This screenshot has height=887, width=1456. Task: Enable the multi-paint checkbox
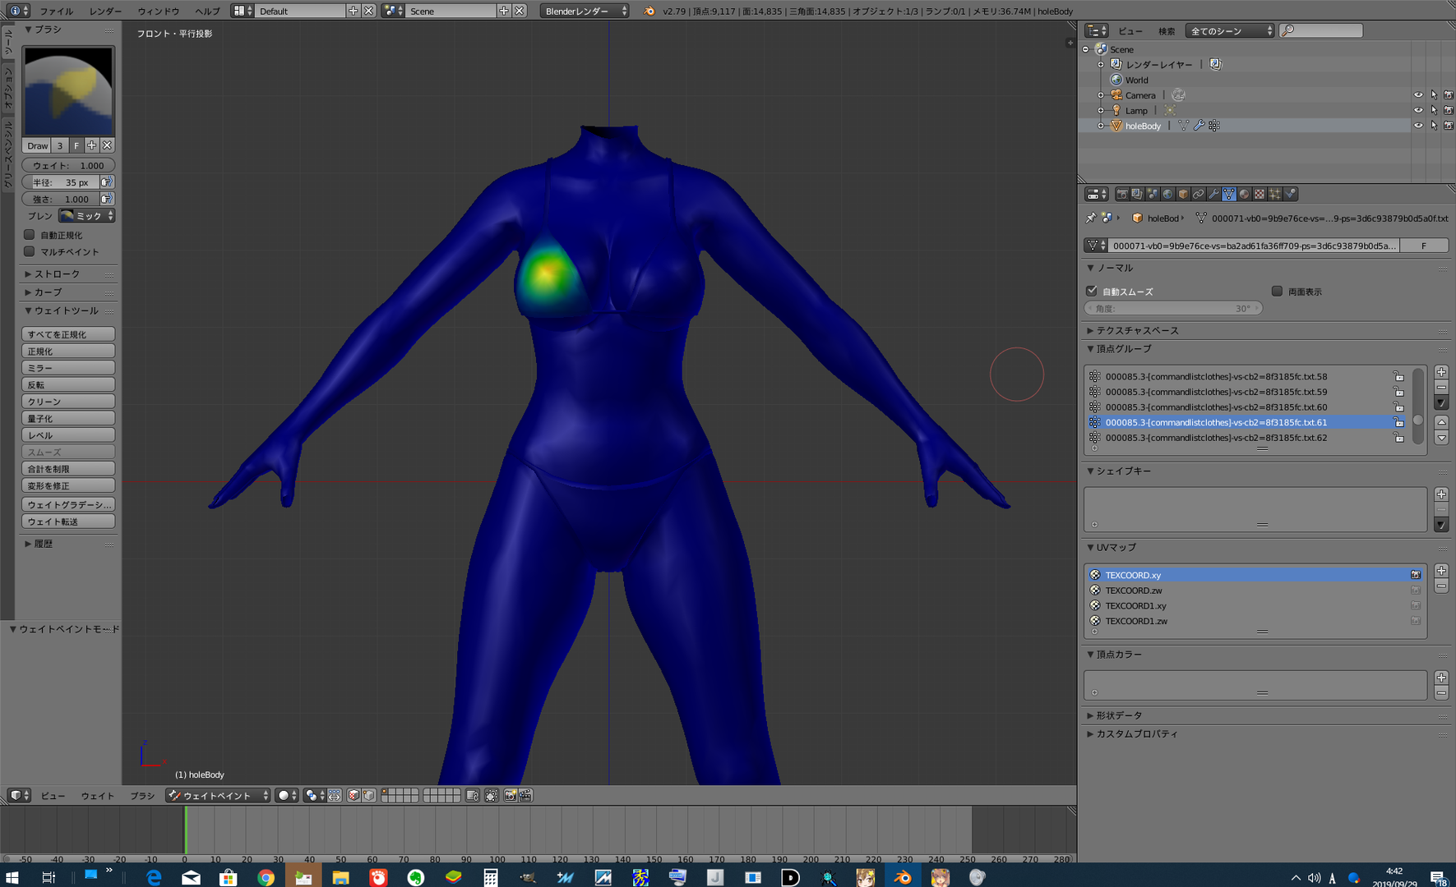coord(30,251)
